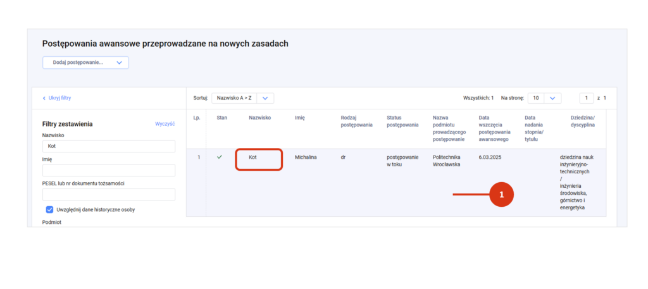
Task: Open the "Dodaj postępowanie..." dropdown
Action: [85, 63]
